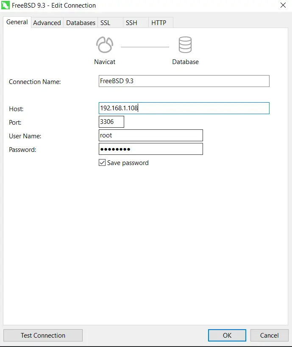Select the Port number field

(111, 122)
